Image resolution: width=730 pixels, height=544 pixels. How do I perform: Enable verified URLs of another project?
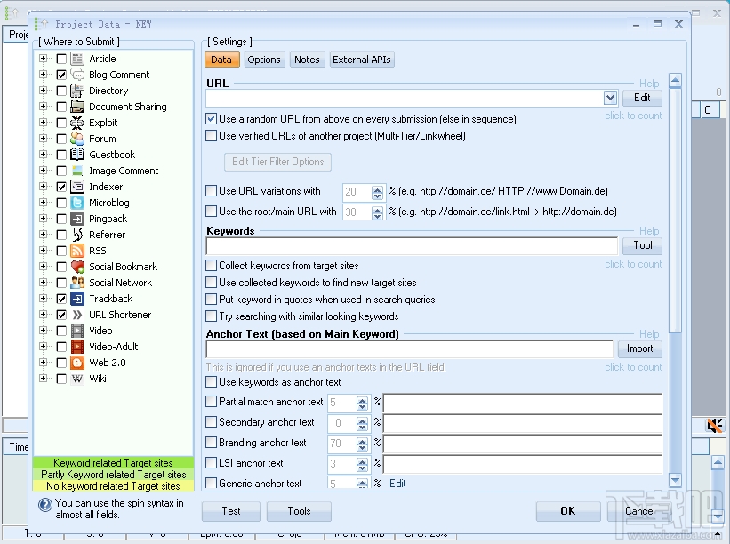click(212, 135)
